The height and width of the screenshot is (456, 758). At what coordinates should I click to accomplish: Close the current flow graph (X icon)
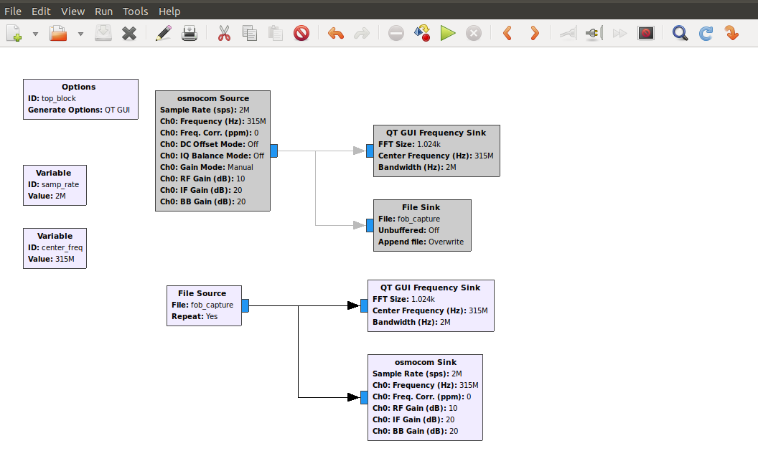point(129,33)
